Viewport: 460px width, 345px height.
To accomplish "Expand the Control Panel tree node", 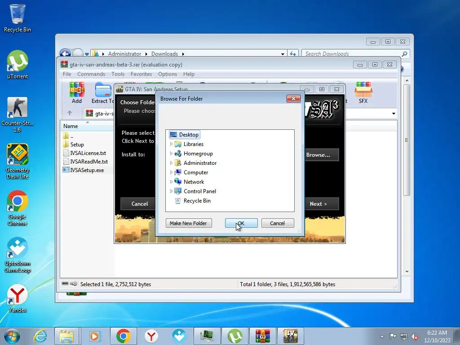I will [171, 191].
